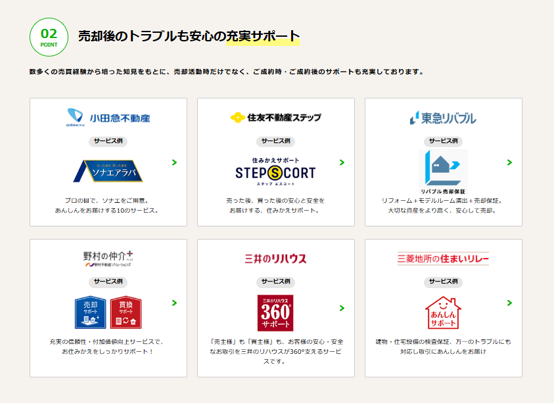The image size is (554, 403).
Task: Click サービス例 label on 三菱地所 card
Action: (443, 282)
